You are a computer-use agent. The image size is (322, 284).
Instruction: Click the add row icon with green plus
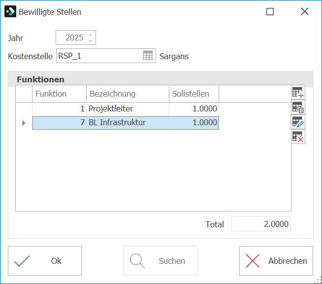(x=298, y=93)
